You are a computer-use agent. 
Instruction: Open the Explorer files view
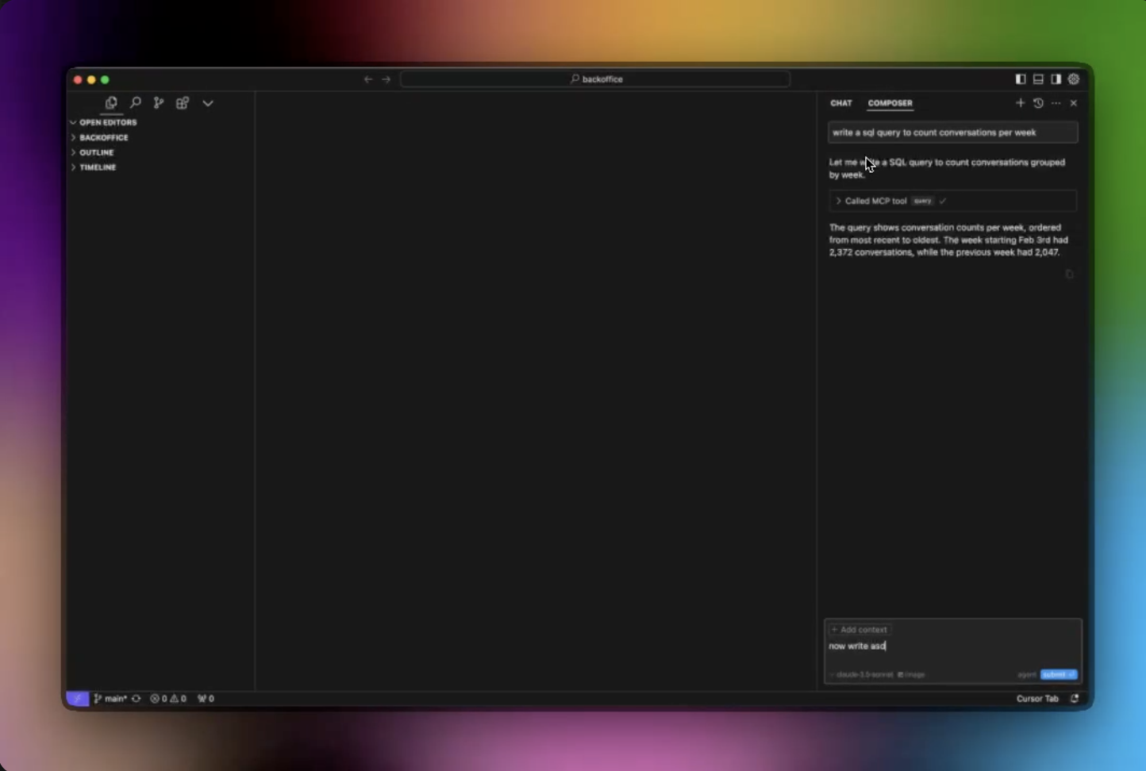(x=111, y=103)
